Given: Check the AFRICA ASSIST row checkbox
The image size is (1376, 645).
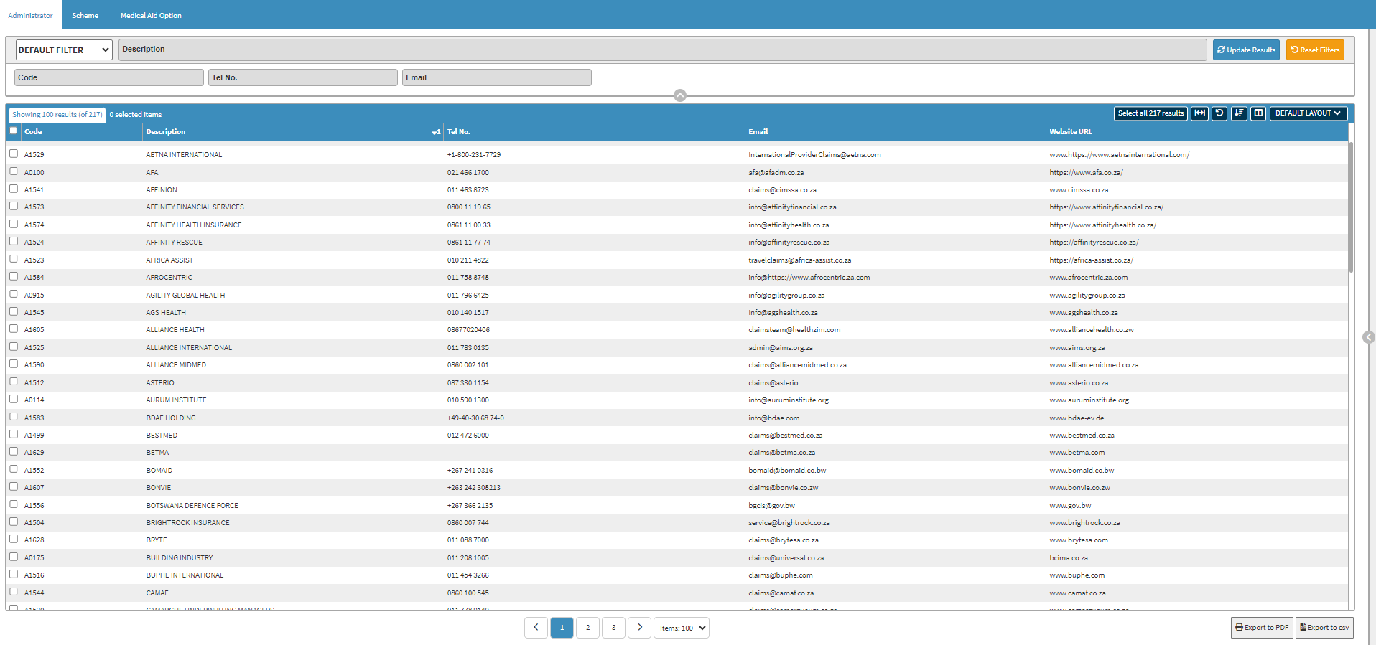Looking at the screenshot, I should pos(14,259).
